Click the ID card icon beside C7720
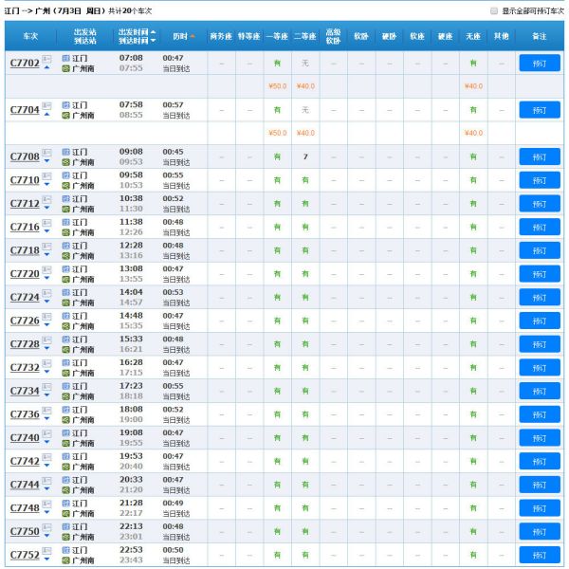The image size is (569, 569). (x=46, y=269)
